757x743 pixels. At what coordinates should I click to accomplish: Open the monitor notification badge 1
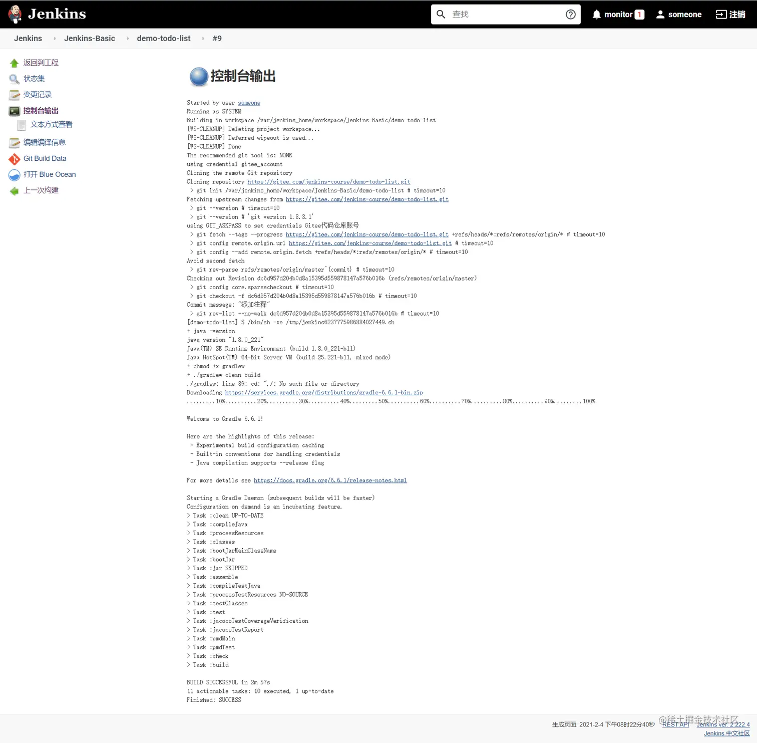pos(639,15)
